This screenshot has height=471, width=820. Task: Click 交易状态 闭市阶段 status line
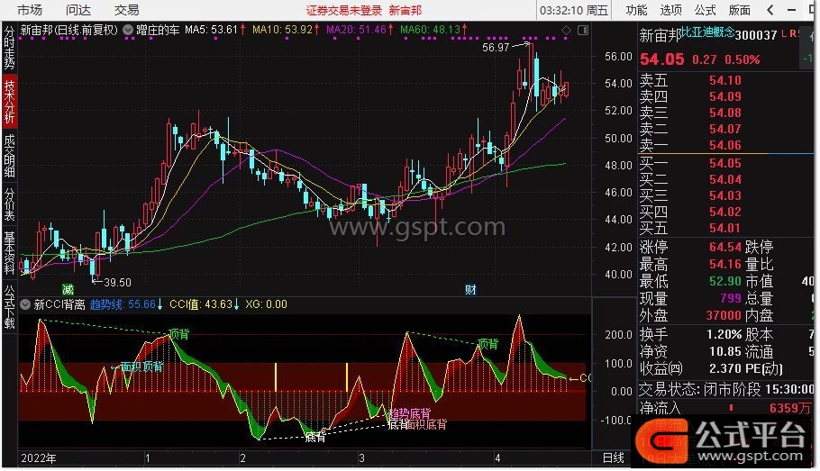(x=726, y=389)
